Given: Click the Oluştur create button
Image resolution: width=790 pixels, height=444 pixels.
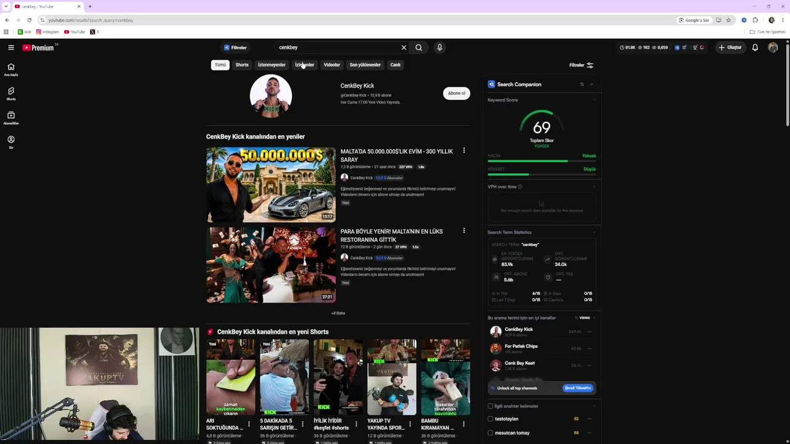Looking at the screenshot, I should [730, 47].
